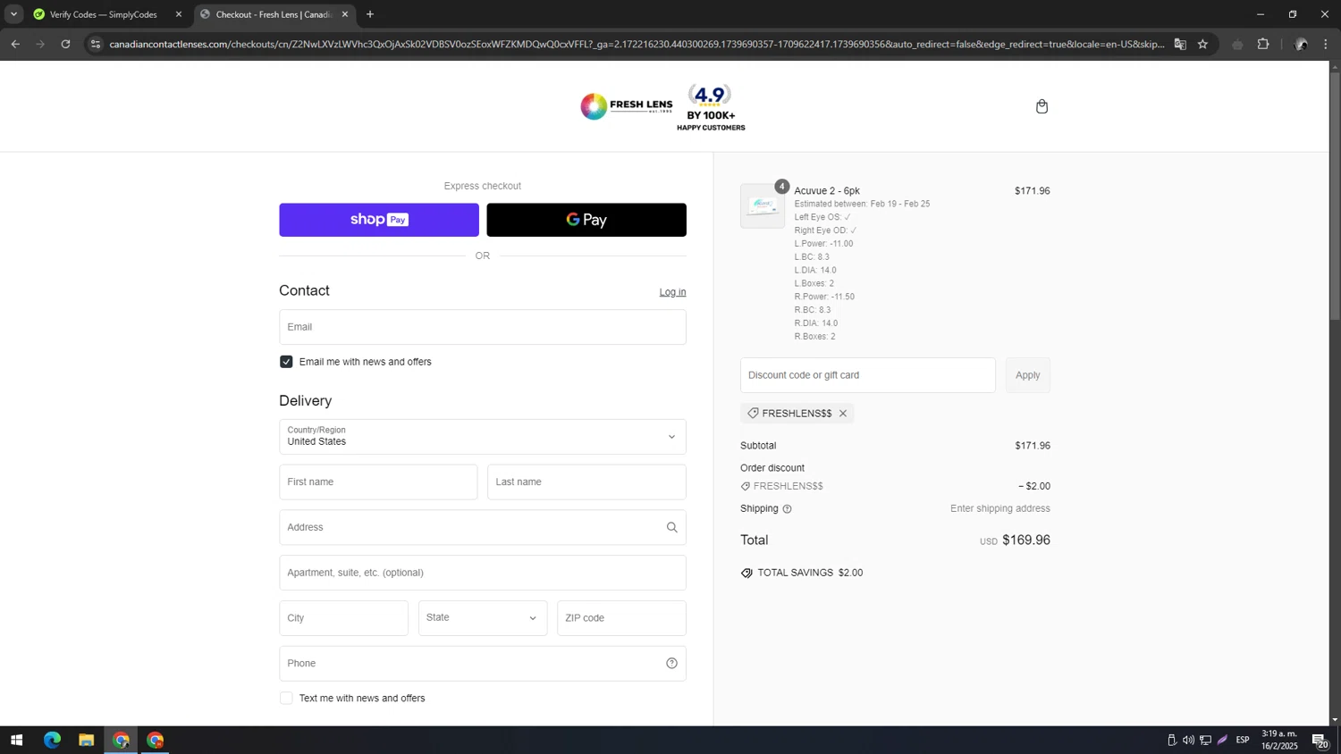
Task: Click the Last name field
Action: (x=586, y=482)
